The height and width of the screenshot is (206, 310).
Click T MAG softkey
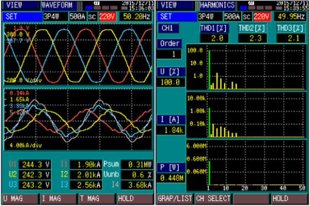(97, 199)
